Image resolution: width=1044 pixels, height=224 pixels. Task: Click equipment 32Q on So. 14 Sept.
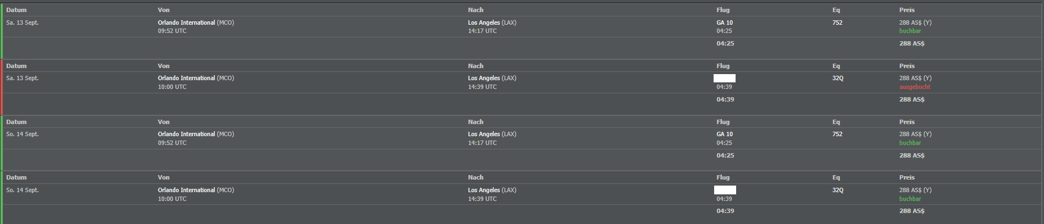(x=837, y=190)
